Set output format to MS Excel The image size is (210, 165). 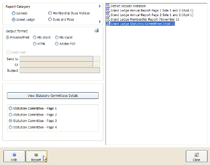click(57, 37)
